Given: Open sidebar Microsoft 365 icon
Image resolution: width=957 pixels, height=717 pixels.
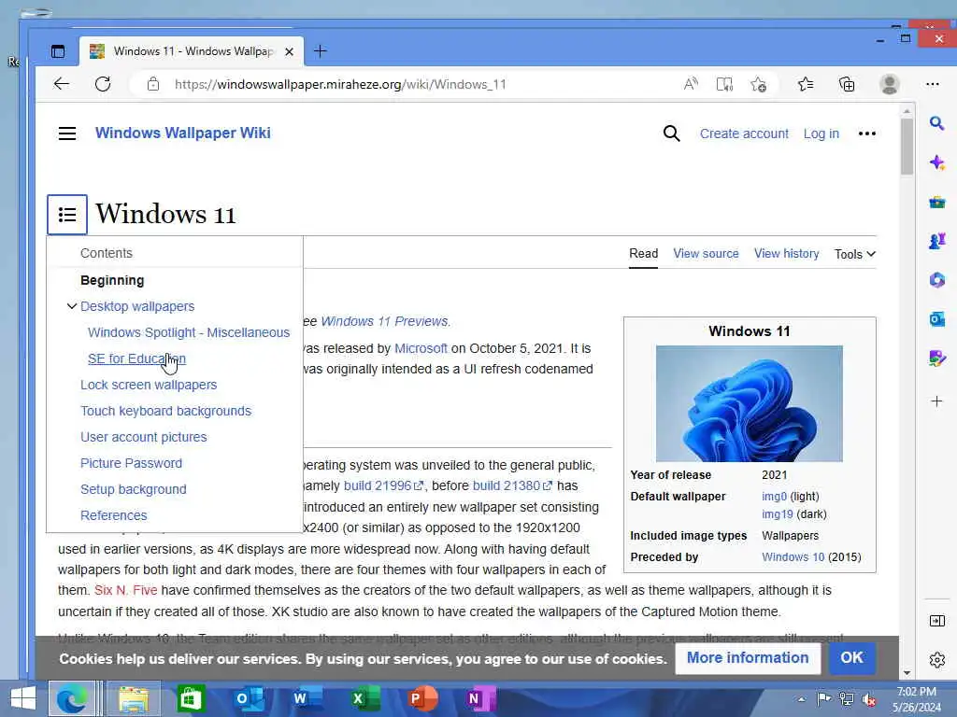Looking at the screenshot, I should pos(936,280).
